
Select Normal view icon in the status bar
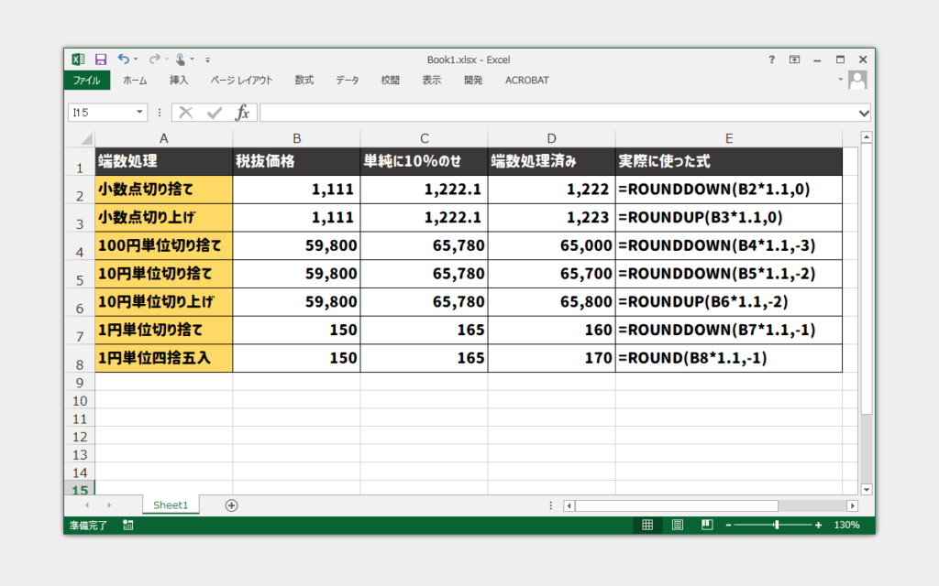pyautogui.click(x=646, y=525)
